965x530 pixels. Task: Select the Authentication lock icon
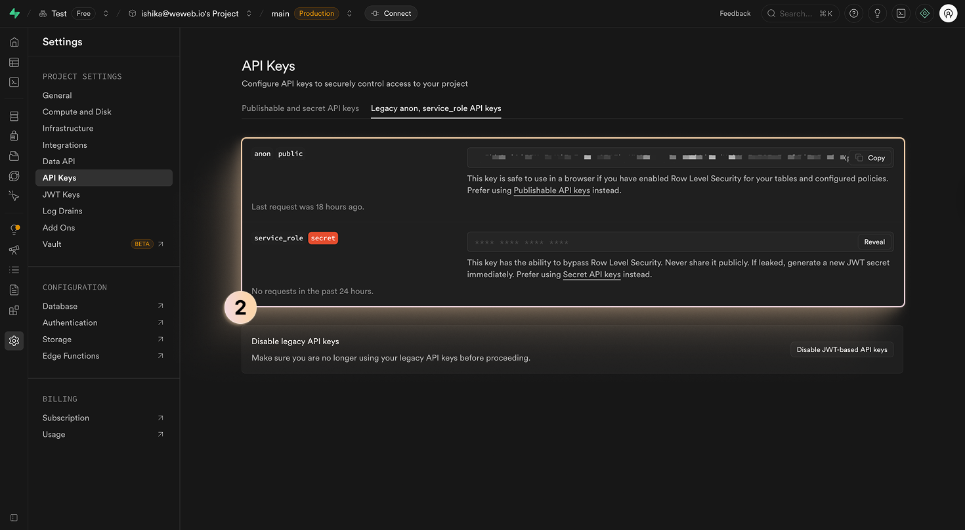pyautogui.click(x=14, y=136)
